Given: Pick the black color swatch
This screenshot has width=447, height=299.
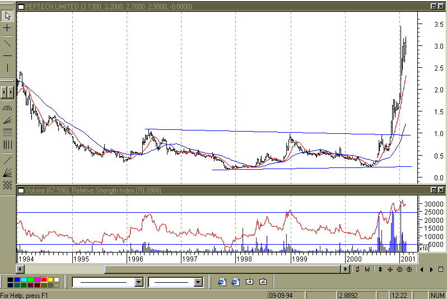Looking at the screenshot, I should point(10,279).
